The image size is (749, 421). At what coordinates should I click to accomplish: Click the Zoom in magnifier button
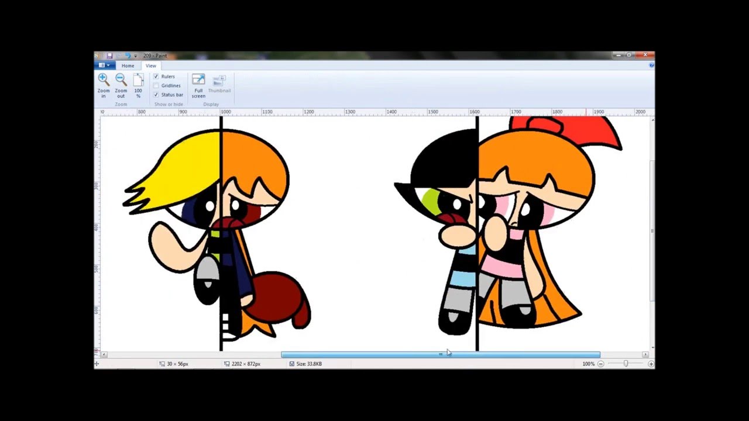(104, 85)
